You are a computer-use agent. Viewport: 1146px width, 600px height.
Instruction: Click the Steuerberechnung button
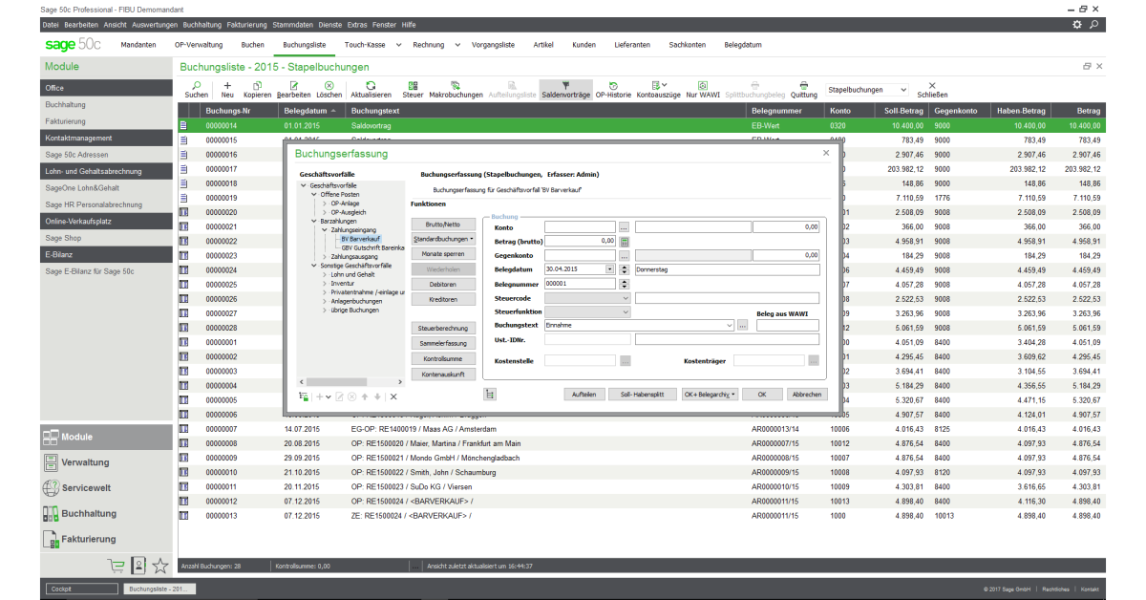point(442,328)
